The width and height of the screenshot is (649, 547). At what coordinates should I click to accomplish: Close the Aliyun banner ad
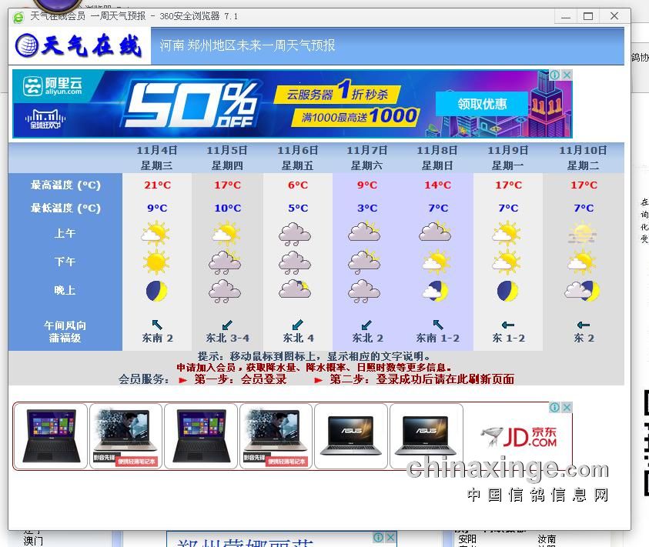(567, 75)
